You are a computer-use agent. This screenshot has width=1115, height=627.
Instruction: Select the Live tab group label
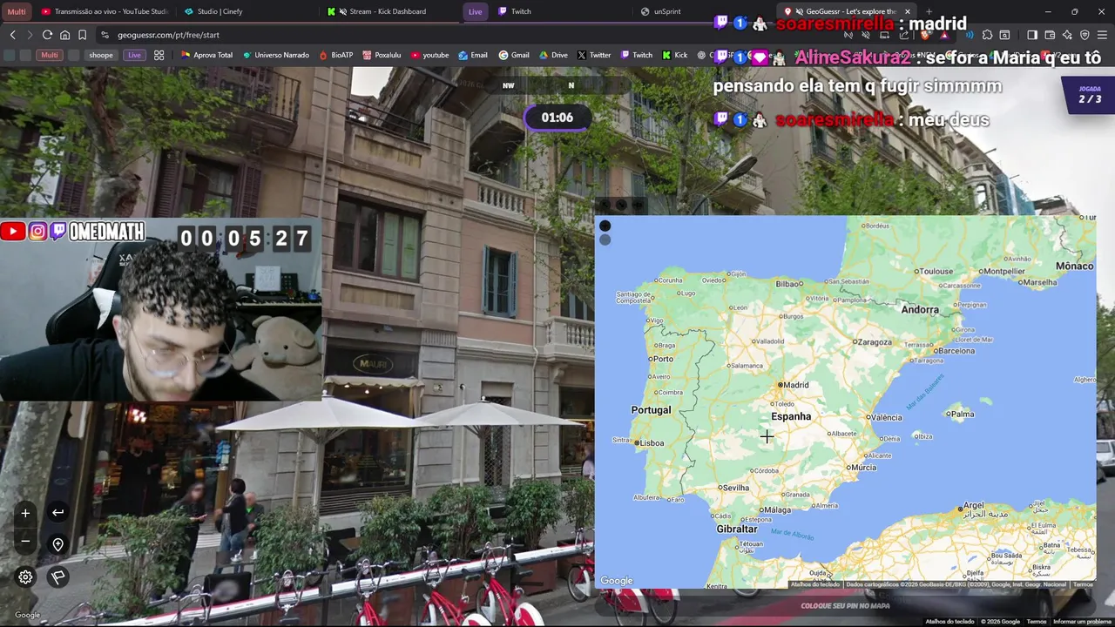[x=475, y=11]
